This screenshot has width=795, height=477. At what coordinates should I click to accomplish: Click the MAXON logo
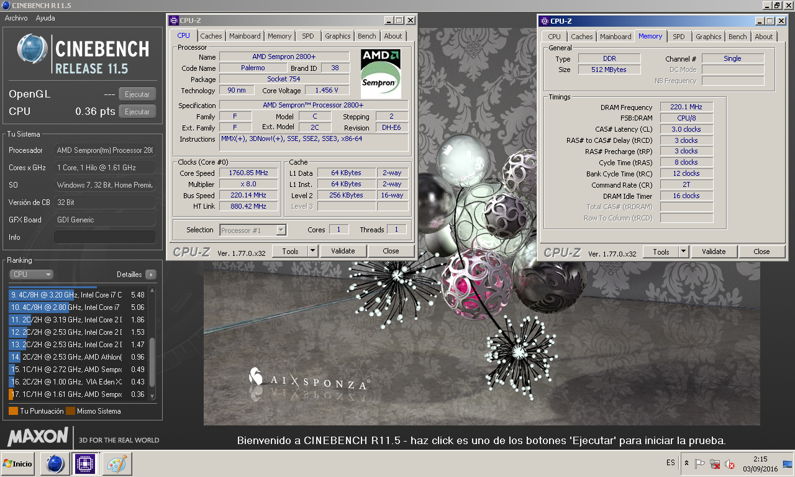point(38,437)
